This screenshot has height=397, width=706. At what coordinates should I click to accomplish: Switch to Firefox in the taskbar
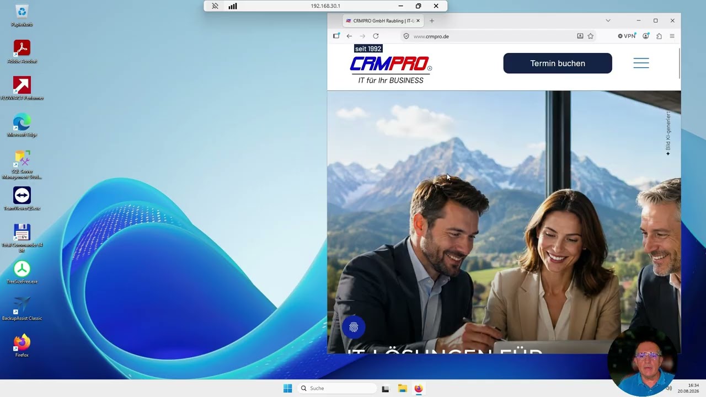[x=419, y=388]
